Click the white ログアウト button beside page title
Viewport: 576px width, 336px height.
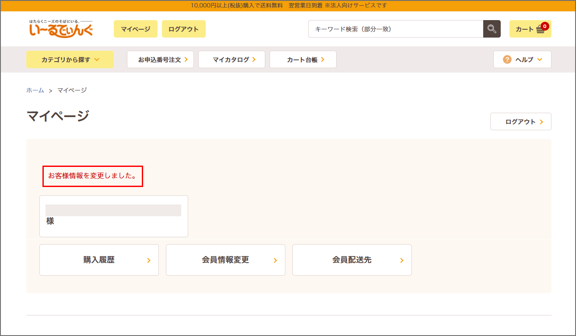click(520, 122)
